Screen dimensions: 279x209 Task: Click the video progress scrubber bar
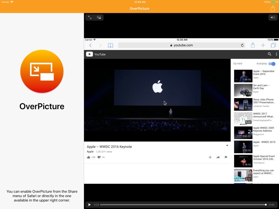click(x=183, y=205)
